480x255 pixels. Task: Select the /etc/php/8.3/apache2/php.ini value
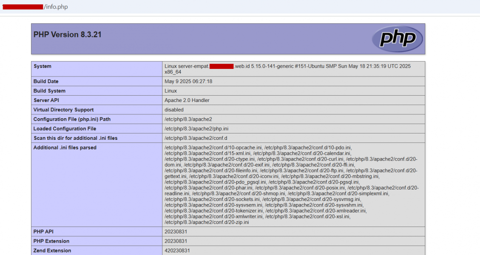(196, 129)
